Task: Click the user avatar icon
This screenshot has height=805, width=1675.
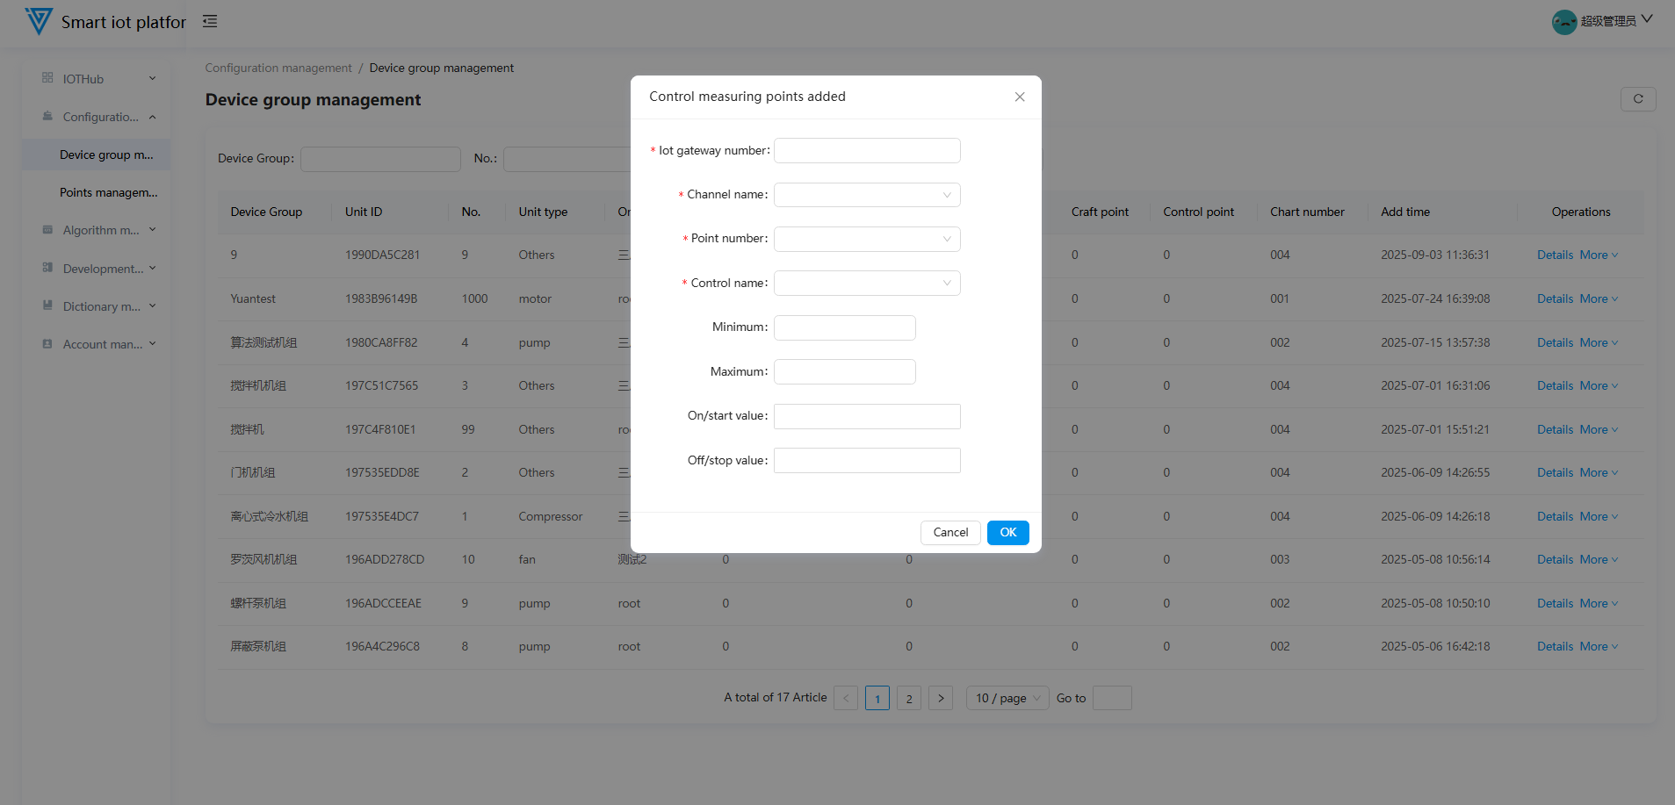Action: click(1563, 22)
